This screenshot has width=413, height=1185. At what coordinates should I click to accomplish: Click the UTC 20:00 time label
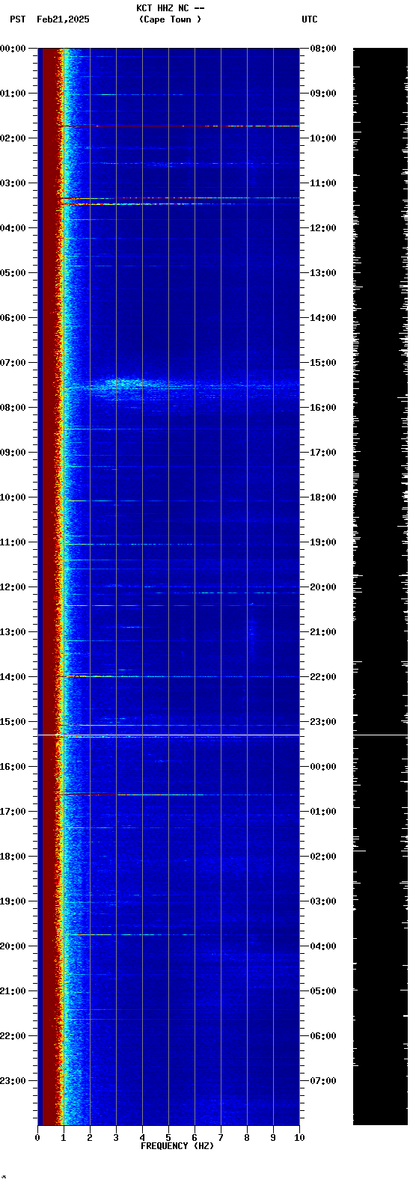(x=322, y=587)
